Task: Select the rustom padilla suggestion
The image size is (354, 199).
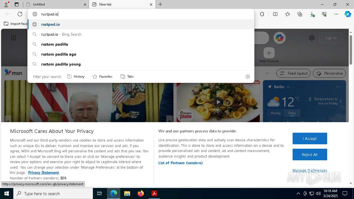Action: tap(141, 44)
